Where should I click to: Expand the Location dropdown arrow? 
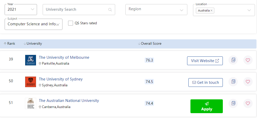[x=249, y=10]
